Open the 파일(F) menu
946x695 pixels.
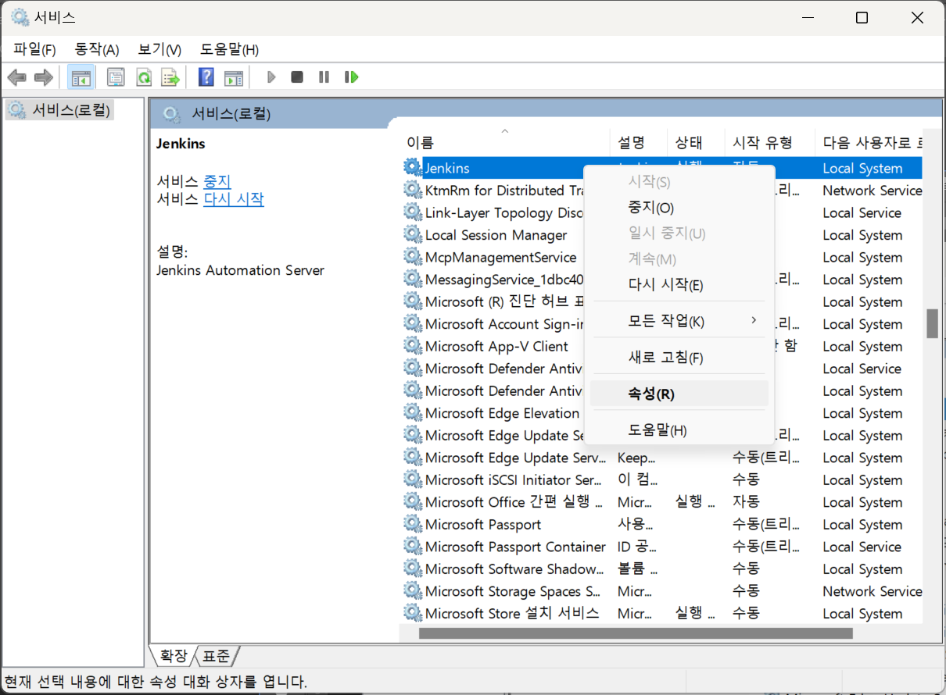[34, 50]
